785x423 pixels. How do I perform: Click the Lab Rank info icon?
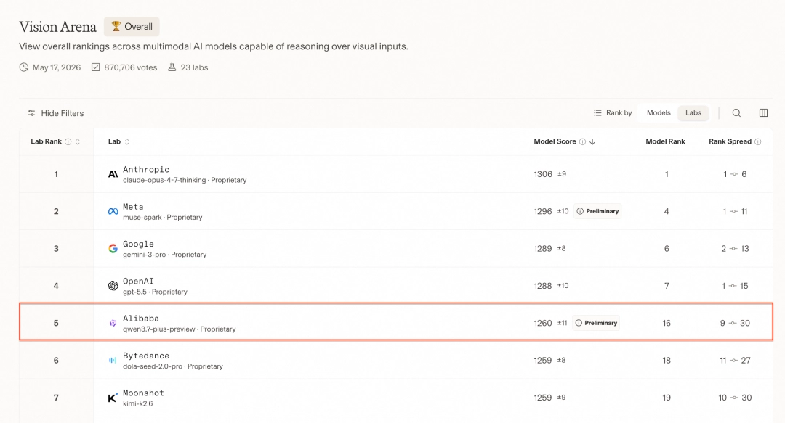68,141
